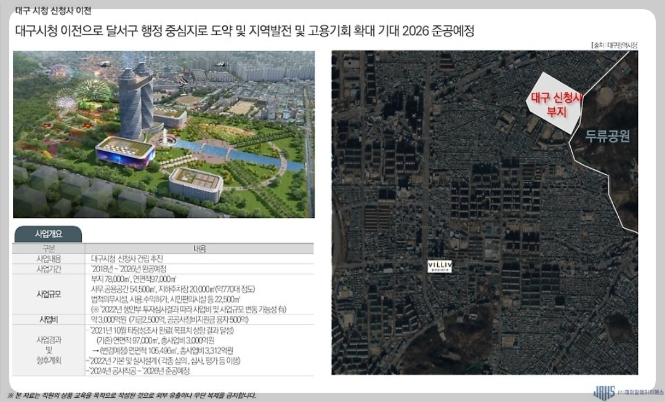Select the '대구 신청사 부지' map label
This screenshot has height=402, width=665.
556,105
